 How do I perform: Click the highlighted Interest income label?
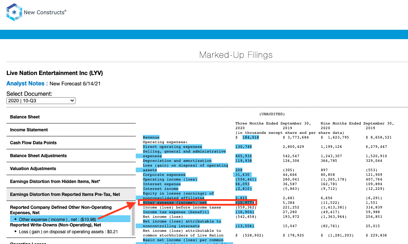tap(161, 189)
